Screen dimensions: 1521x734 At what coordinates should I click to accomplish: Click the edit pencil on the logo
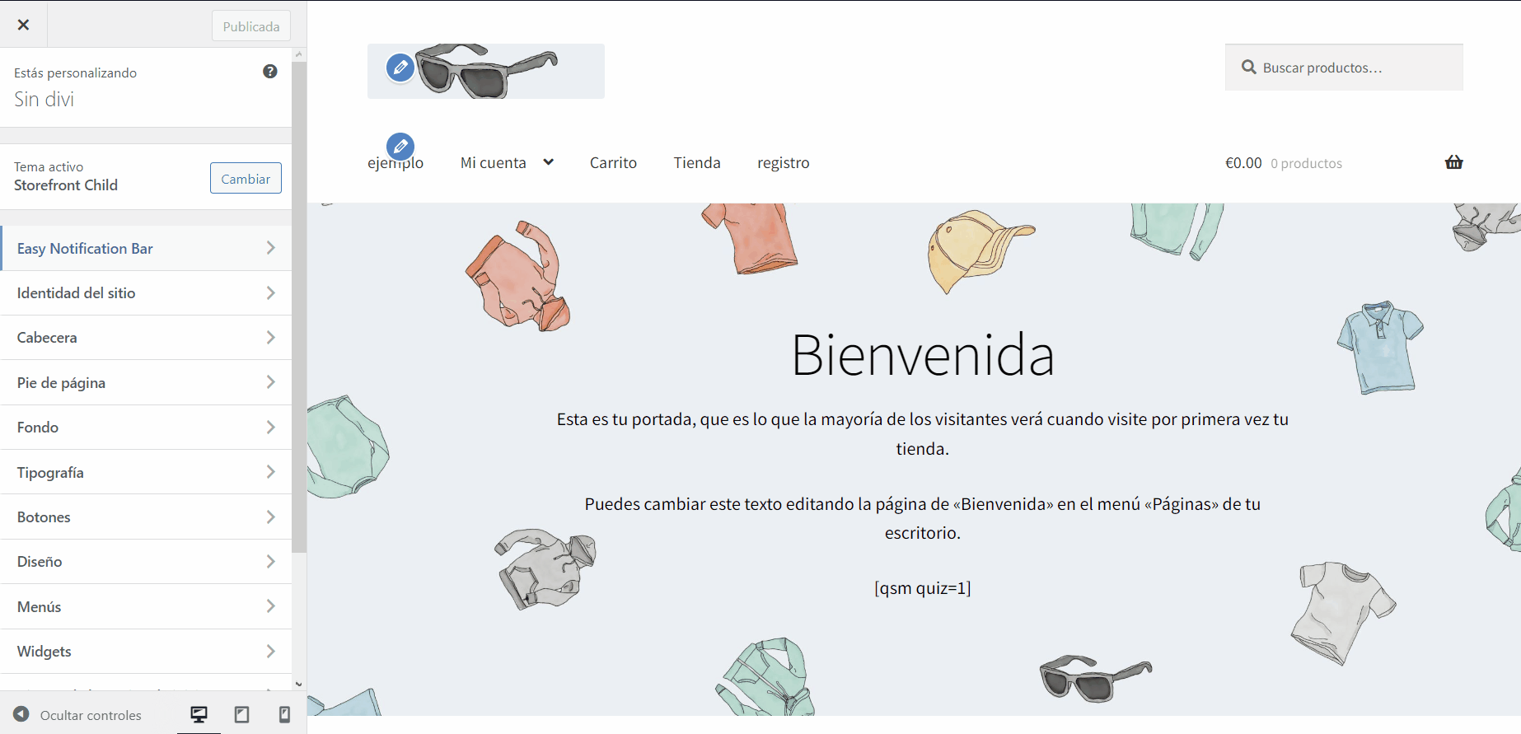pos(400,68)
